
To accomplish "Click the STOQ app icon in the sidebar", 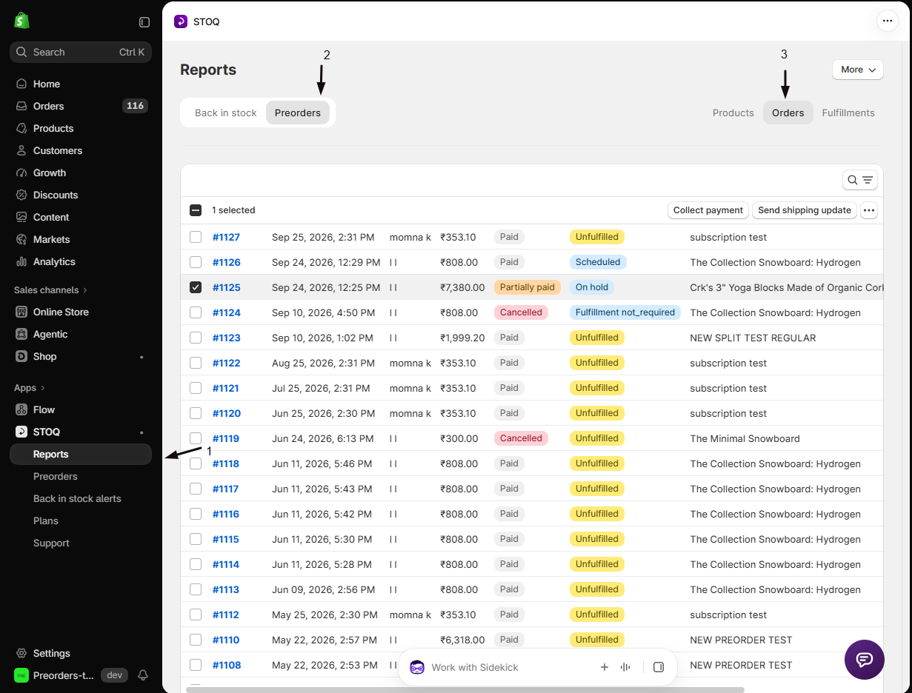I will click(21, 432).
